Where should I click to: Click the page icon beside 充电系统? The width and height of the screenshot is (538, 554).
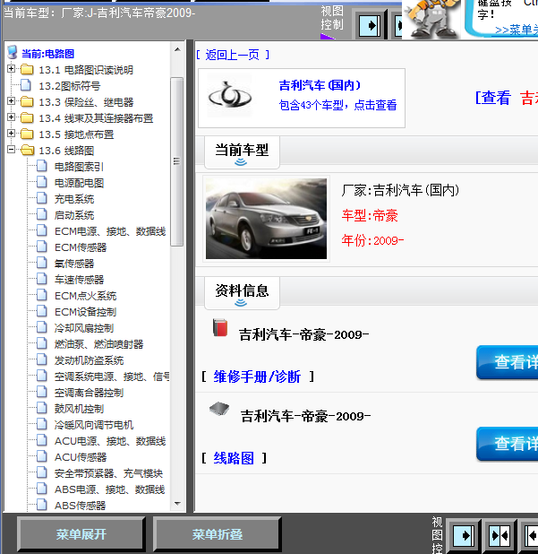(42, 198)
